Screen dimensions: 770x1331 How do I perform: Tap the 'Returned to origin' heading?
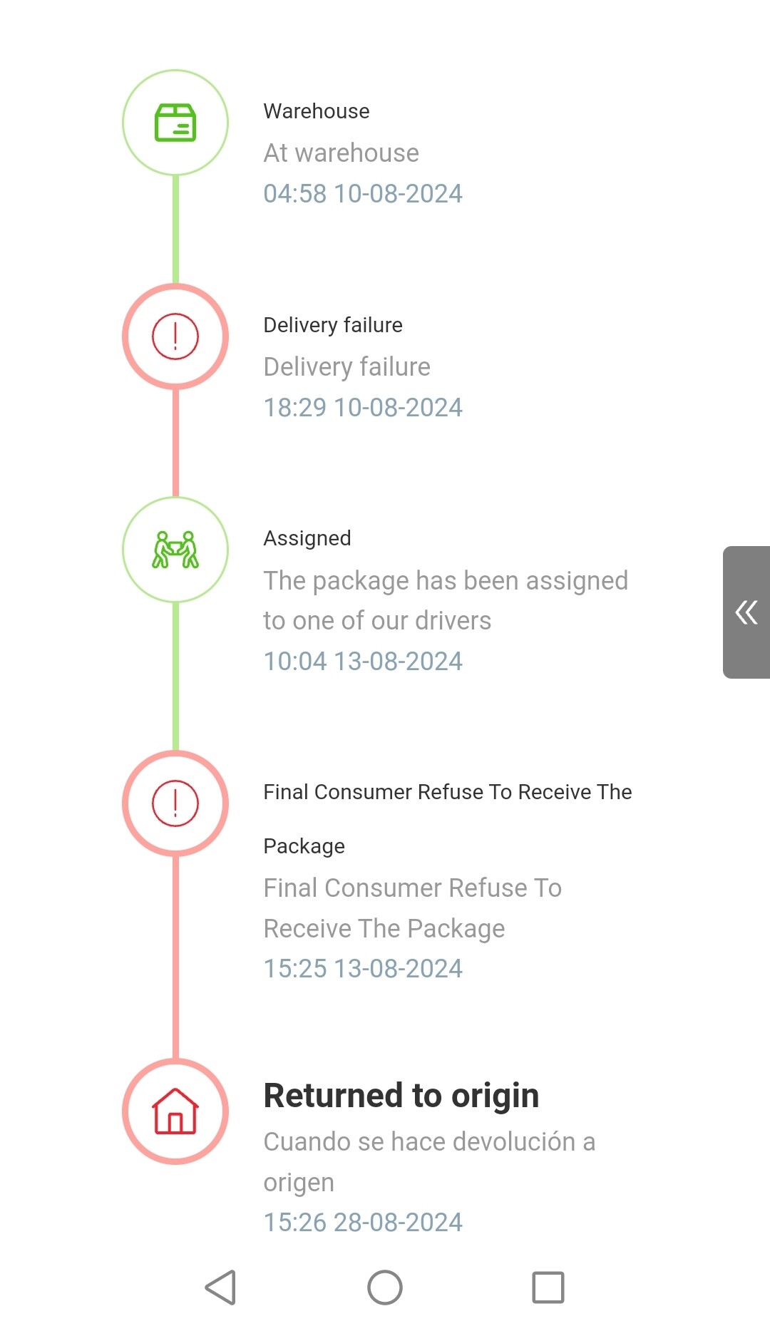401,1096
